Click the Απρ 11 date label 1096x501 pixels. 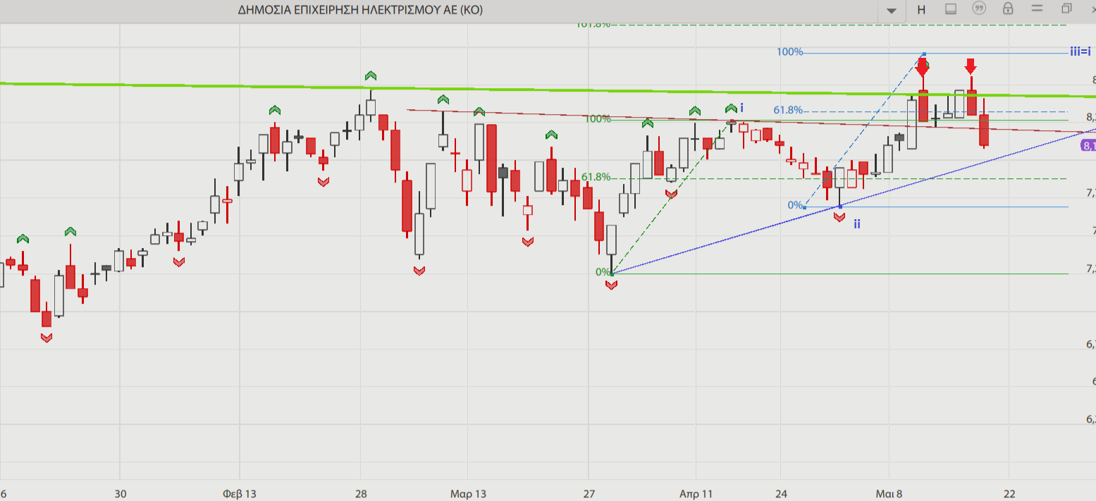click(696, 493)
